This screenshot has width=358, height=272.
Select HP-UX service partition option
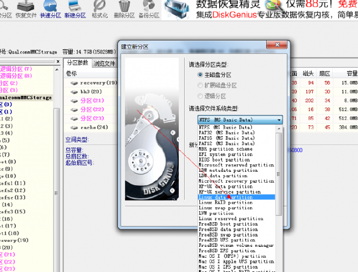(x=236, y=192)
